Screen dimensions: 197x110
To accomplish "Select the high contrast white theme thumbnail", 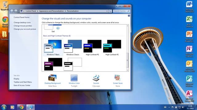I will (73, 64).
